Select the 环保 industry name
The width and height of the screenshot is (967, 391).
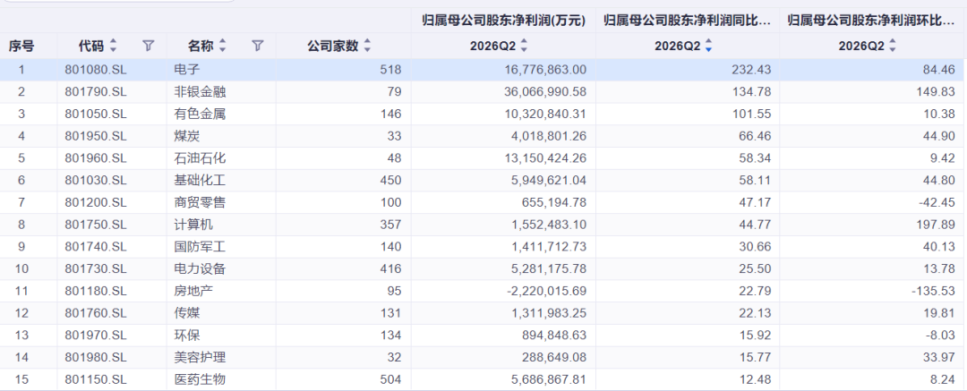pos(187,336)
